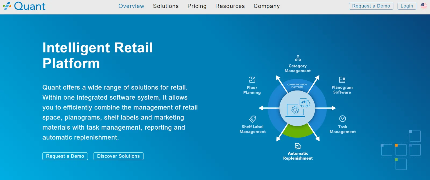Click the Category Management icon

pos(298,58)
